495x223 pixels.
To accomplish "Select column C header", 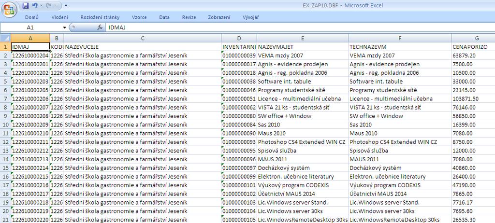I will 143,38.
